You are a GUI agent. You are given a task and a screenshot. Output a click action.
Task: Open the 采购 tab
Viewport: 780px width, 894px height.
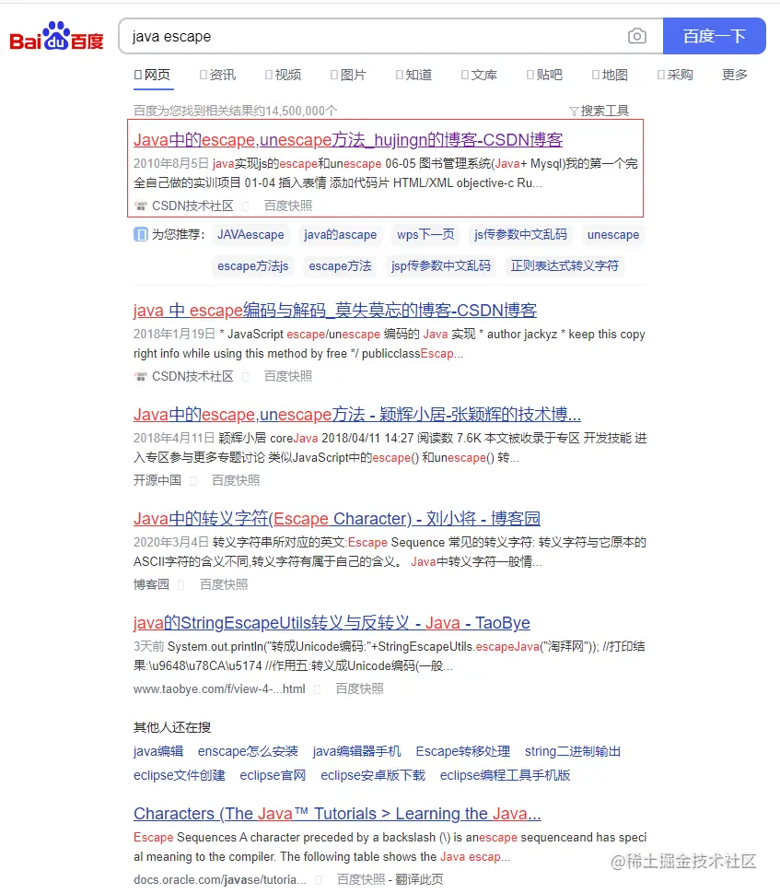(x=675, y=75)
